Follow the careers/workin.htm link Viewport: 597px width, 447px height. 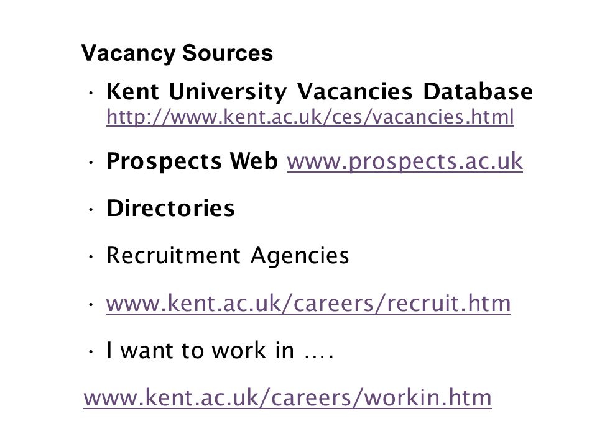(x=287, y=398)
